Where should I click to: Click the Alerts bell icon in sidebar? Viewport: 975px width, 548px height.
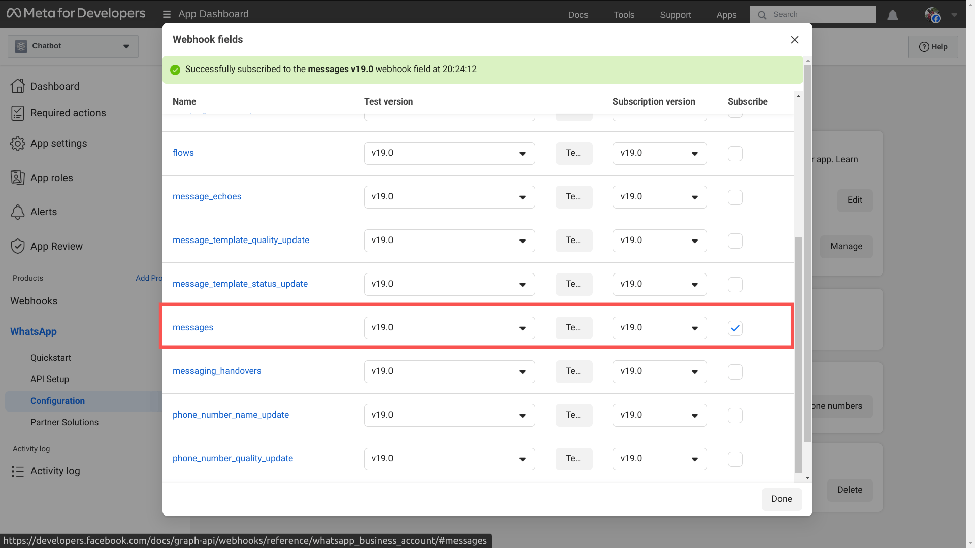click(18, 212)
